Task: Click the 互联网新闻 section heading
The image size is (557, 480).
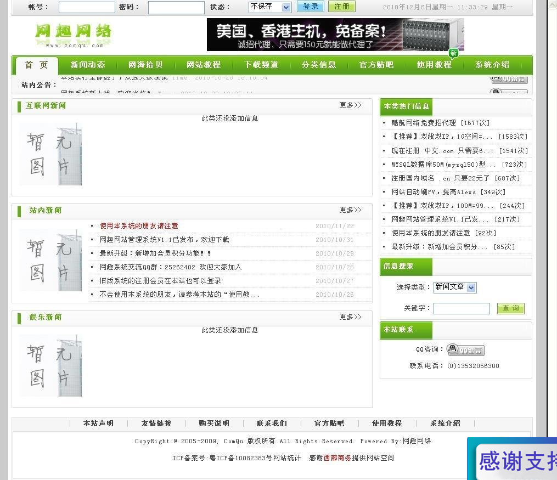Action: click(46, 105)
